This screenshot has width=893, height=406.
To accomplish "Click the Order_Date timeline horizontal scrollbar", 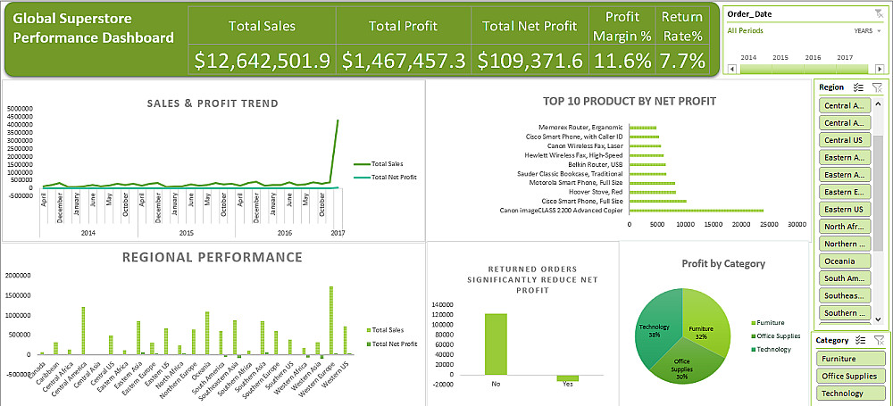I will click(805, 69).
